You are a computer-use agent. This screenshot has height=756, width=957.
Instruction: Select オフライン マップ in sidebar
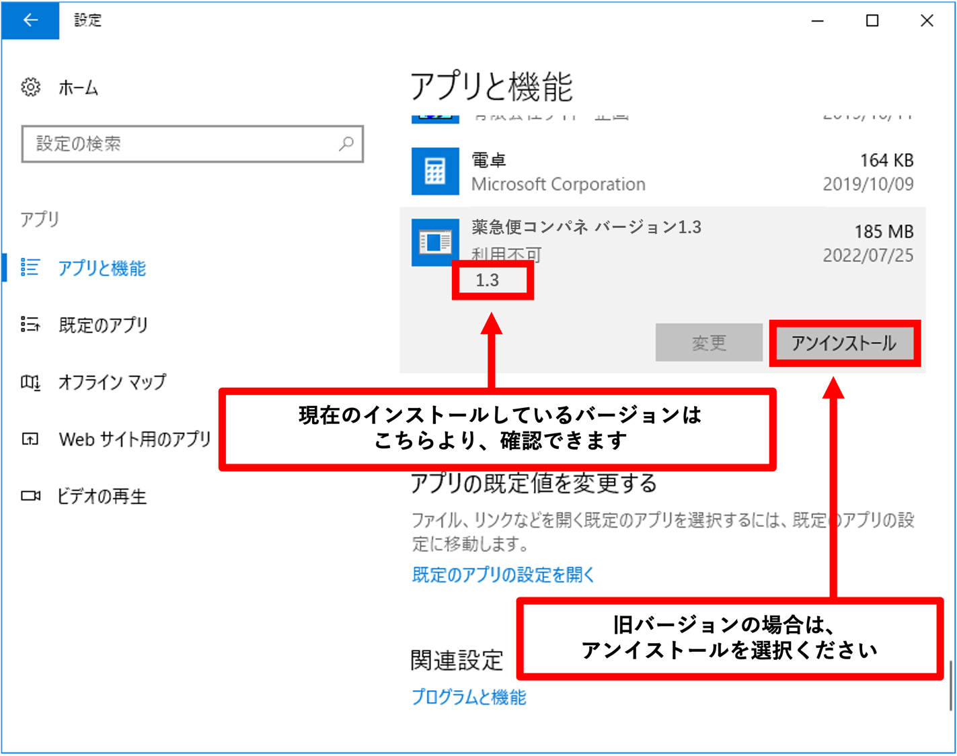click(x=112, y=382)
